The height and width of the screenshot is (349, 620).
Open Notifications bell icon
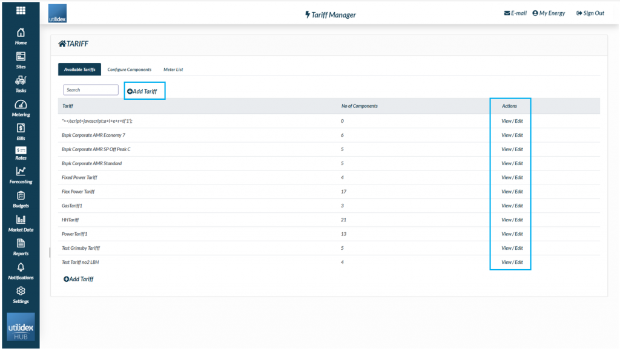21,270
